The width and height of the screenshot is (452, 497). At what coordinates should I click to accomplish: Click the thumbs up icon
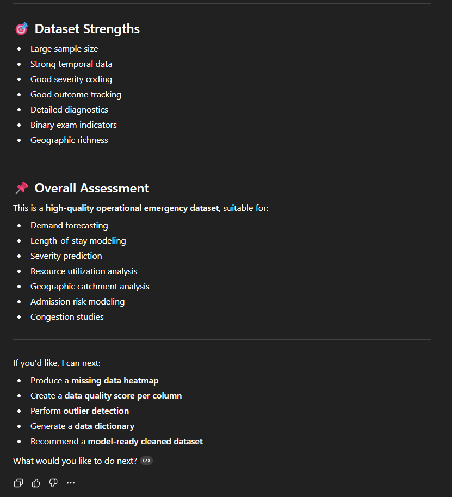click(x=36, y=483)
